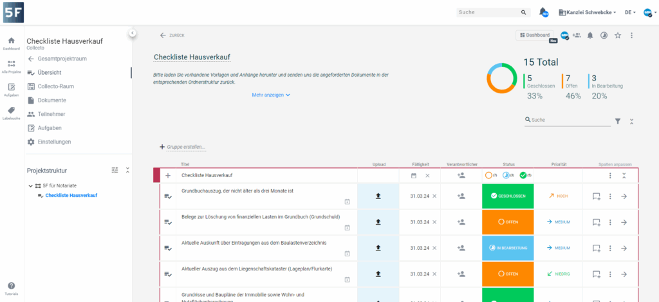Click upload icon for Grundbuchauszug row
Viewport: 659px width, 302px height.
[378, 196]
